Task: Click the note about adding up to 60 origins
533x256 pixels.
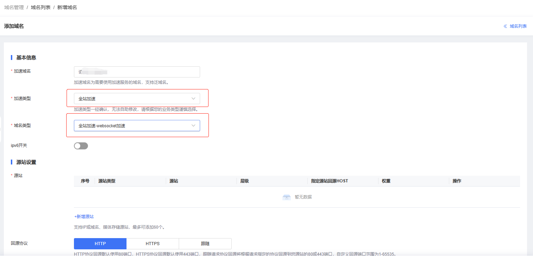Action: tap(119, 227)
